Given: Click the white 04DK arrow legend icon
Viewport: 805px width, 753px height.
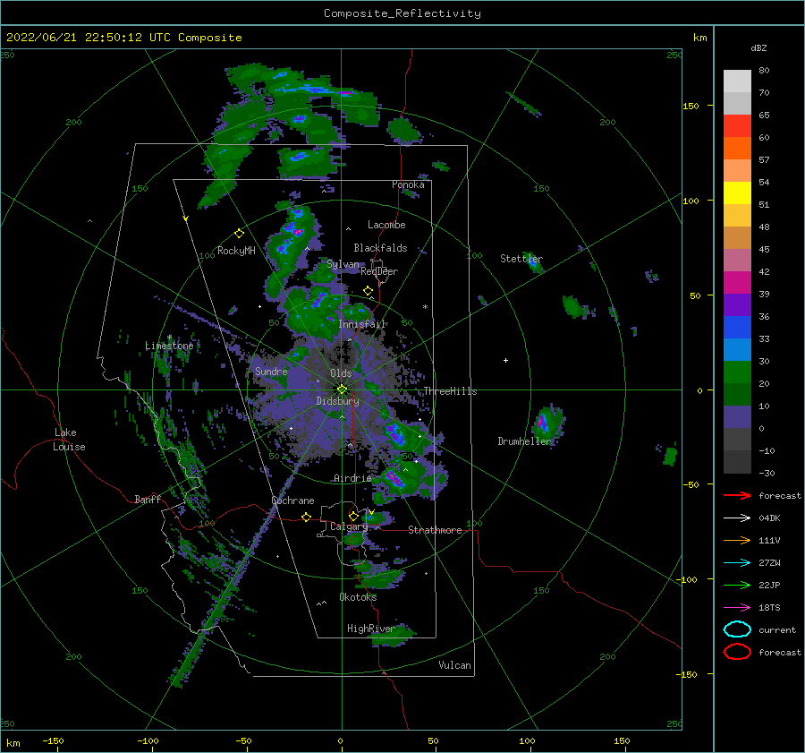Looking at the screenshot, I should 737,518.
